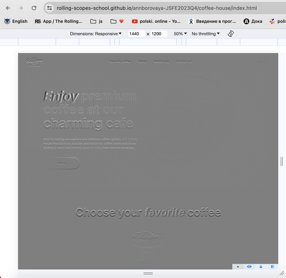Viewport: 286px width, 278px height.
Task: Open the 50% zoom dropdown
Action: coord(180,34)
